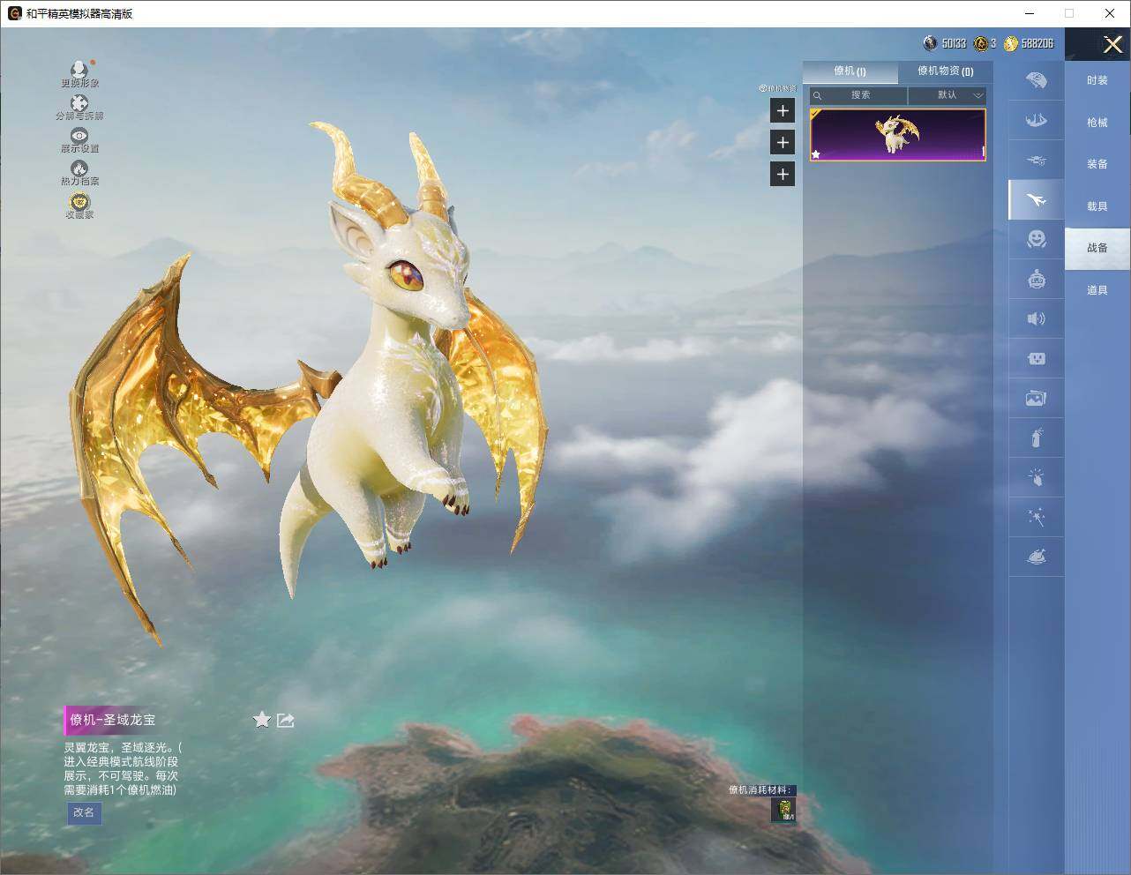This screenshot has height=875, width=1131.
Task: Click the 搜索 search field
Action: [858, 95]
